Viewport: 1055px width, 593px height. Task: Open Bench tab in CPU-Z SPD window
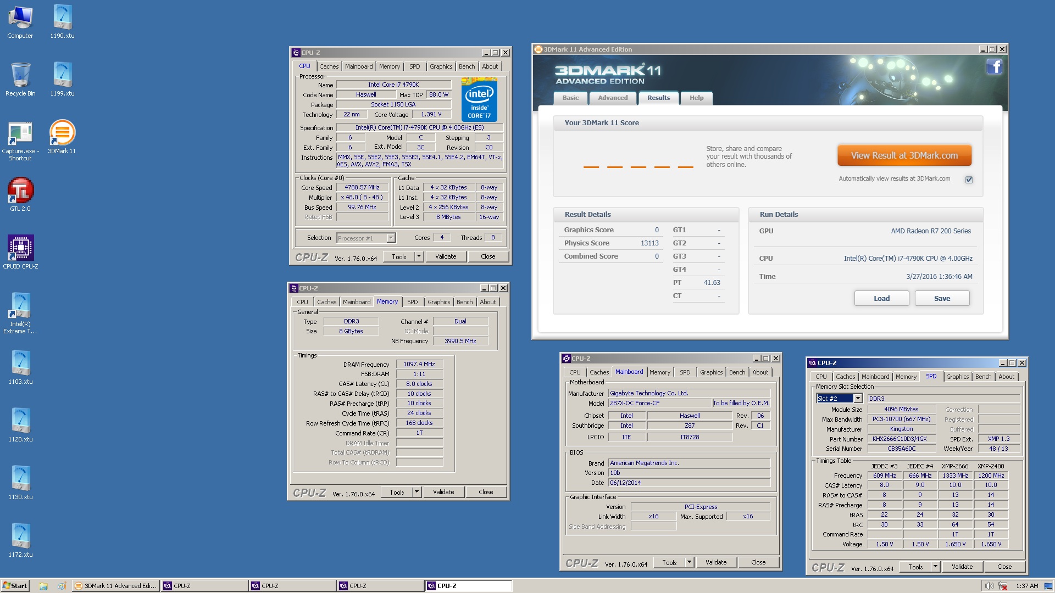point(983,377)
